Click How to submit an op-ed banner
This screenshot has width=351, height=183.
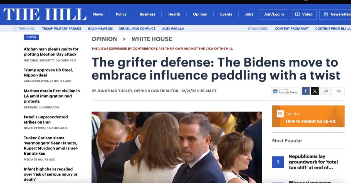click(308, 116)
